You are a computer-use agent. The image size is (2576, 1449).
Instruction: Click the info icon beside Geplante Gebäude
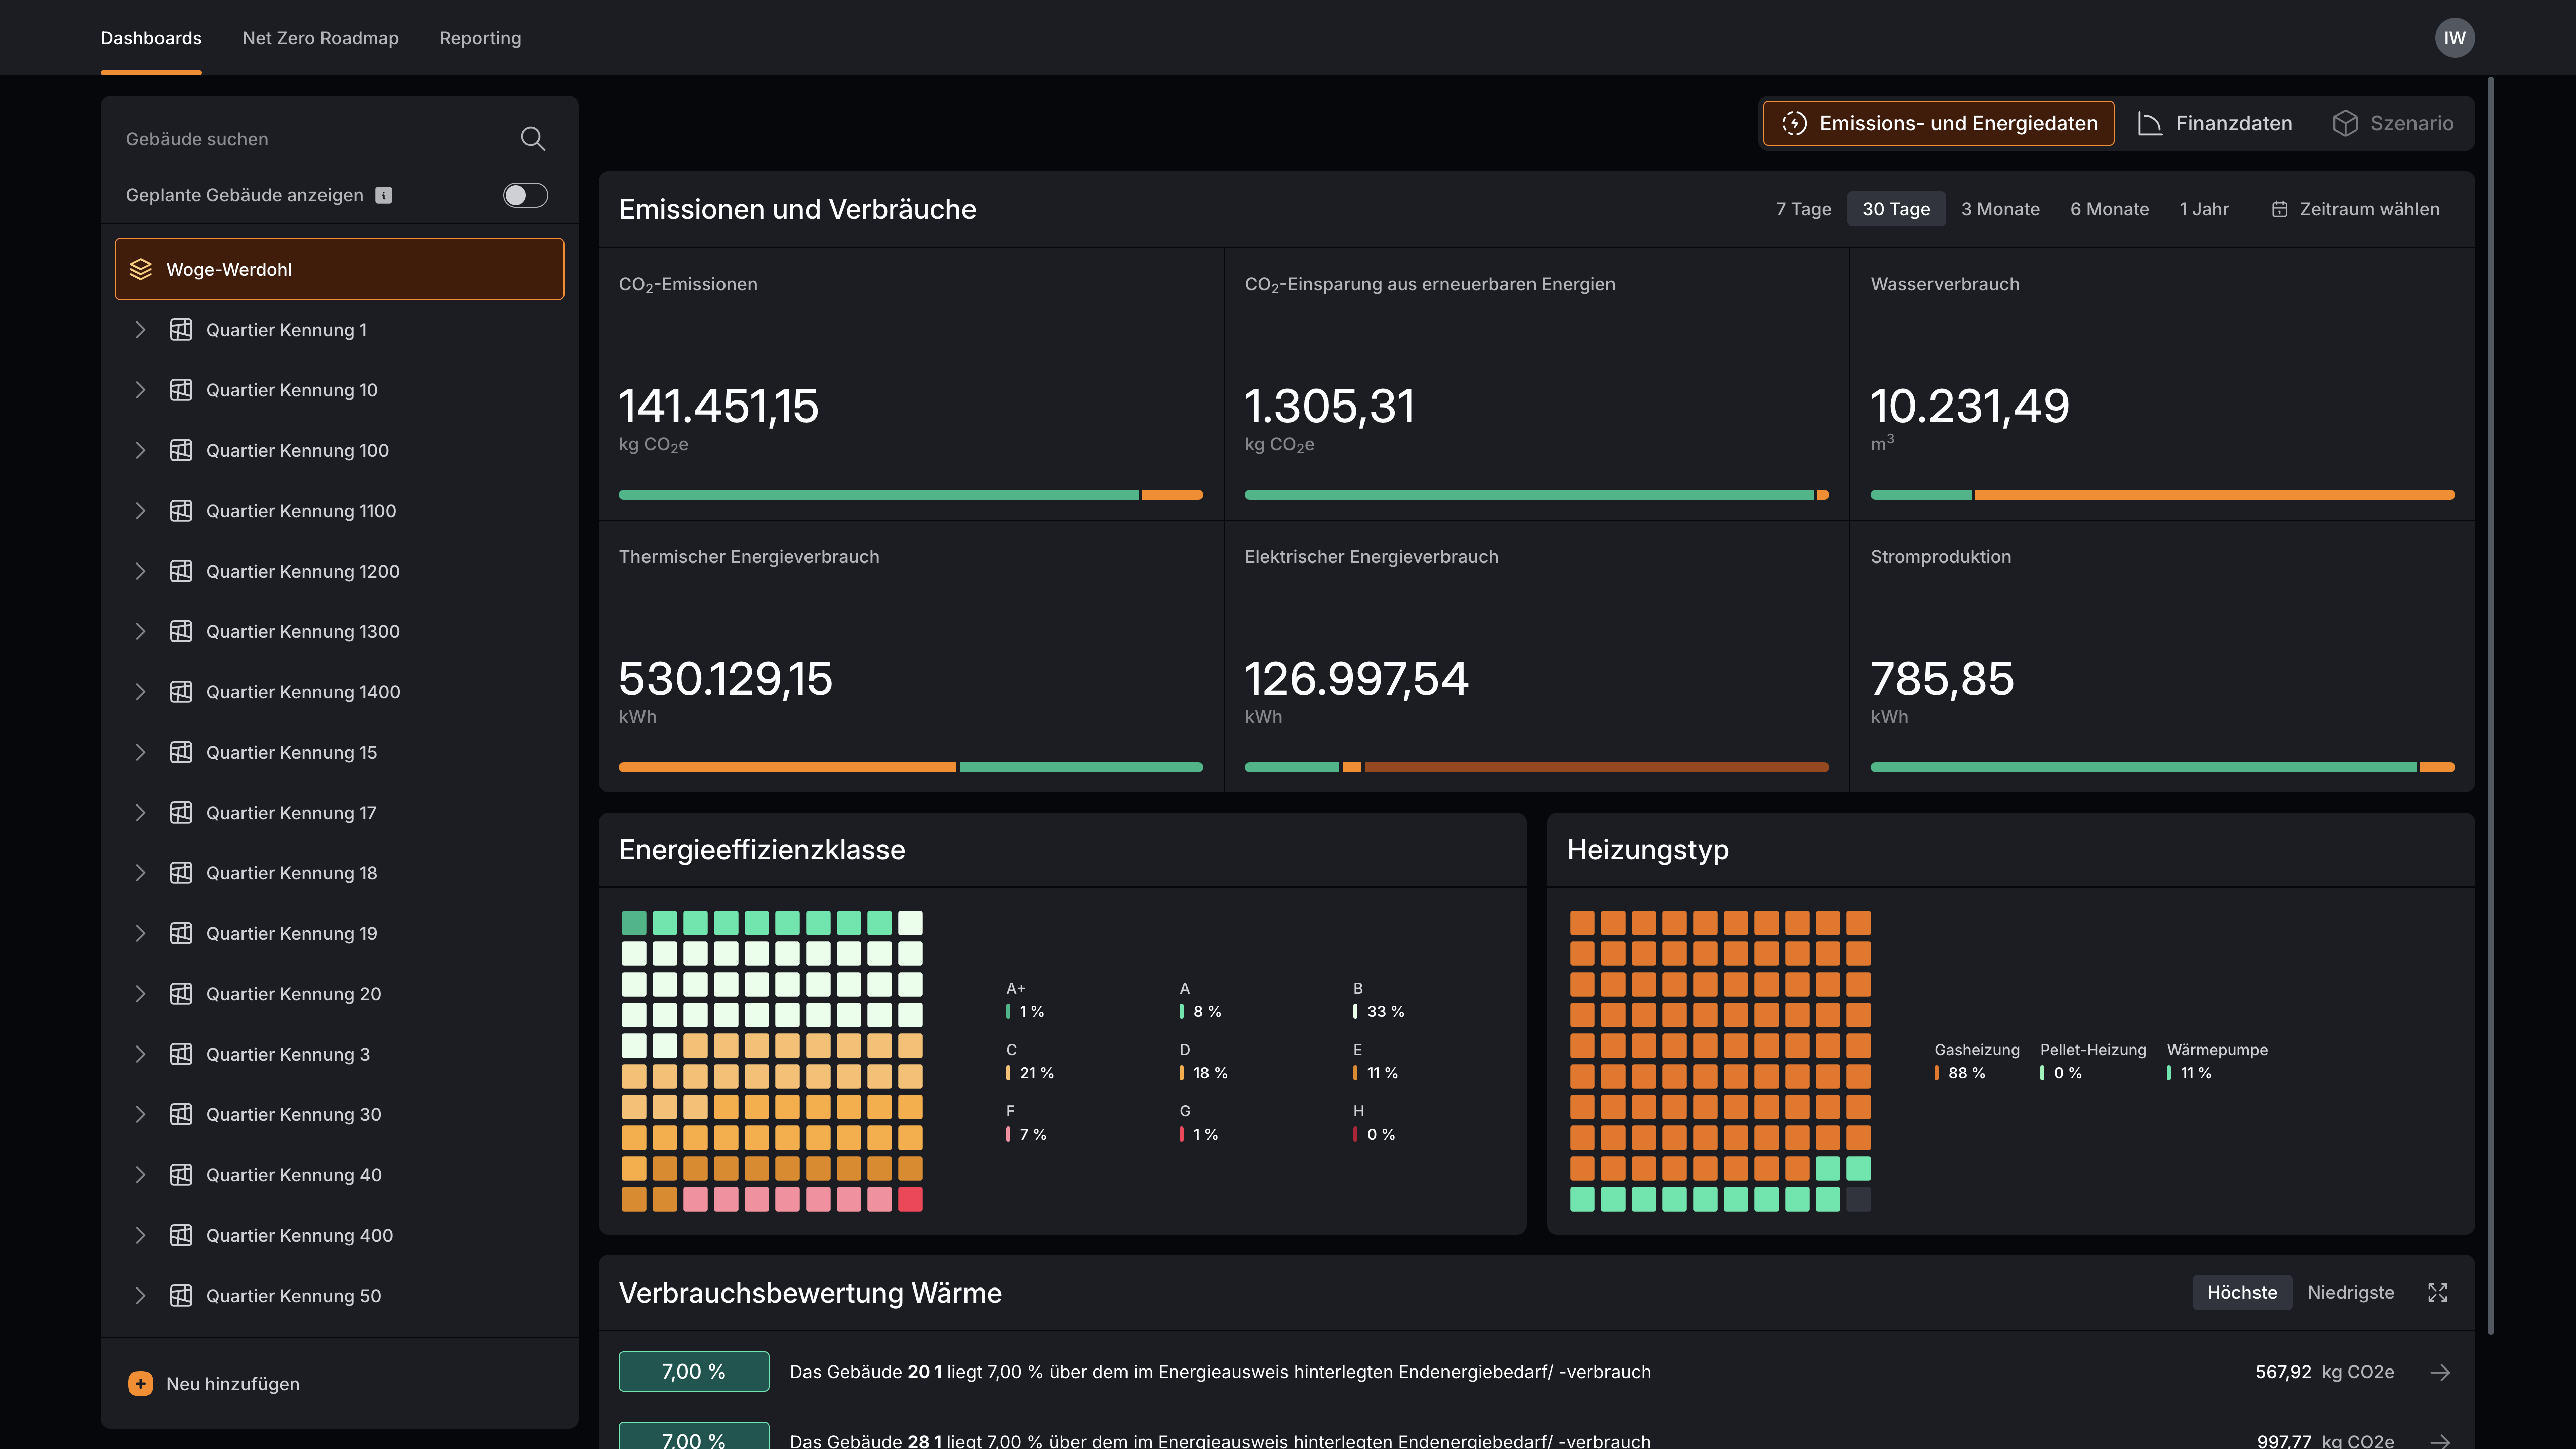click(384, 195)
